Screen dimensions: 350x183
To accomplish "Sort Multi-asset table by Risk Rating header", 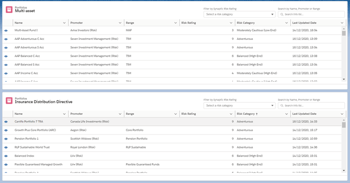I will point(189,23).
